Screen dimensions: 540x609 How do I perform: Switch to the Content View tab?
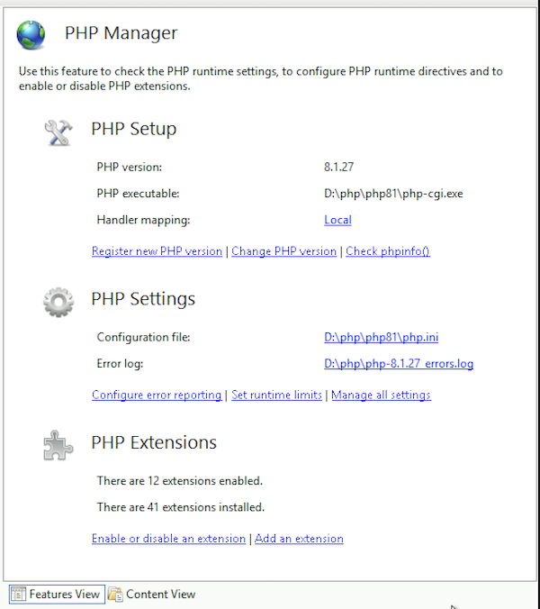pyautogui.click(x=160, y=594)
